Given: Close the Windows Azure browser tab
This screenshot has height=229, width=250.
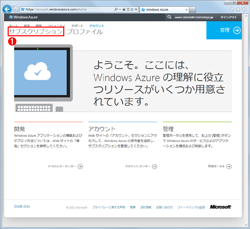Looking at the screenshot, I should 186,10.
